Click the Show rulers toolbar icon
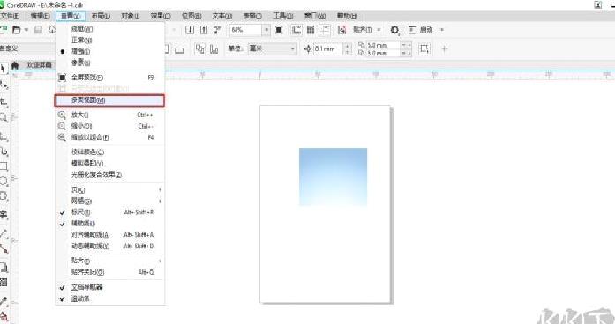615x324 pixels. [x=296, y=30]
